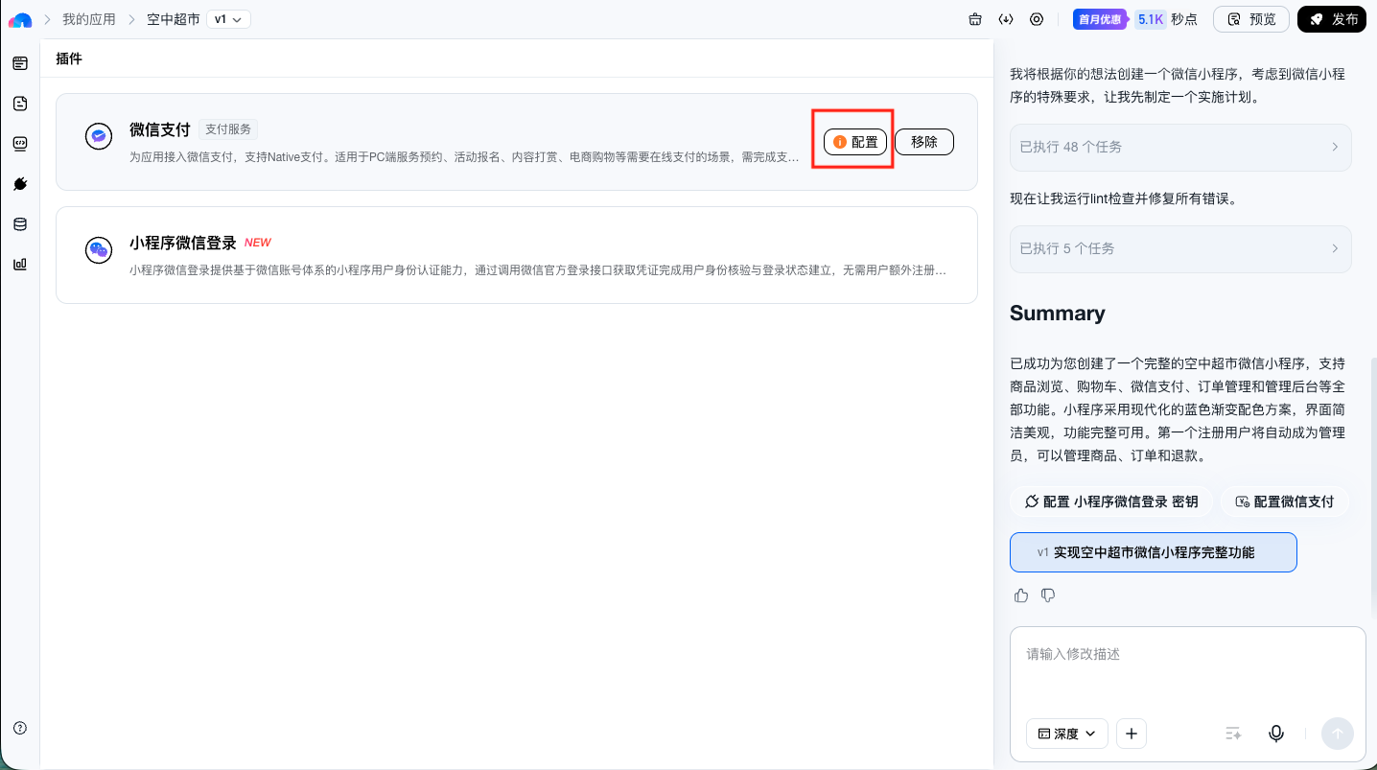Click the thumbs down feedback icon

1048,595
